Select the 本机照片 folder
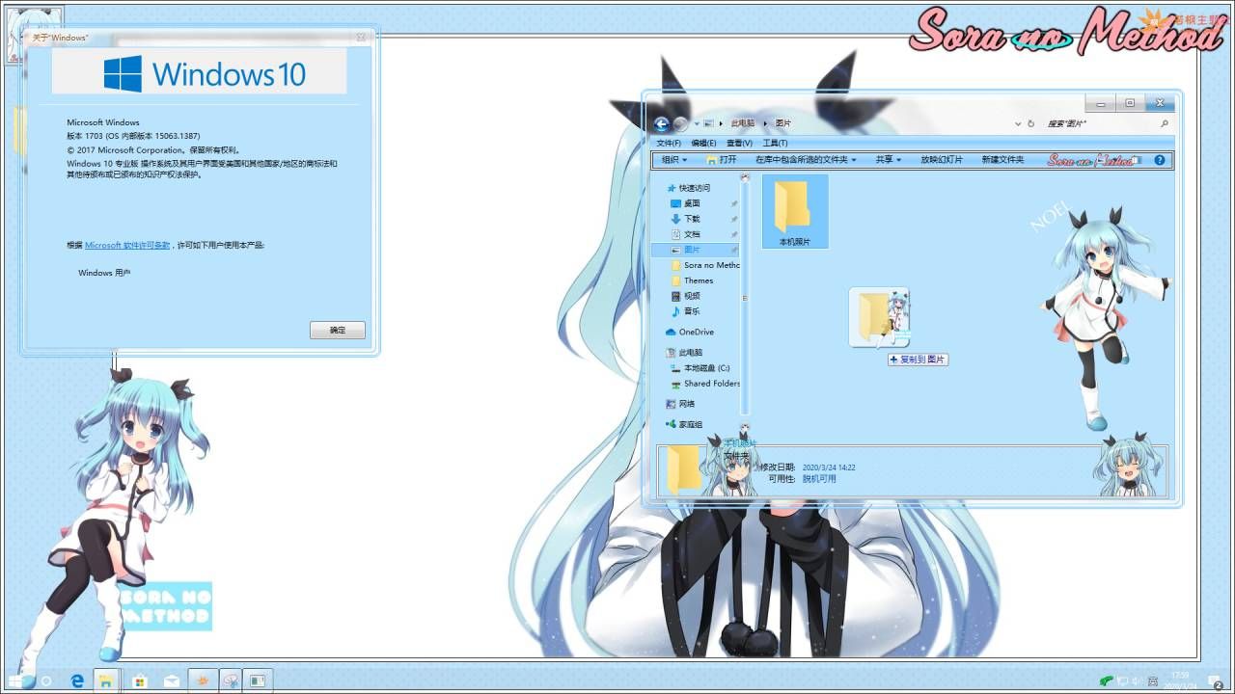The image size is (1235, 694). (795, 211)
